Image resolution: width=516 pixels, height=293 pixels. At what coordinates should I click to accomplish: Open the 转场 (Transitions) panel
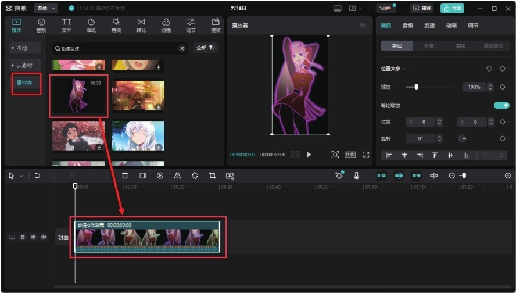point(141,26)
